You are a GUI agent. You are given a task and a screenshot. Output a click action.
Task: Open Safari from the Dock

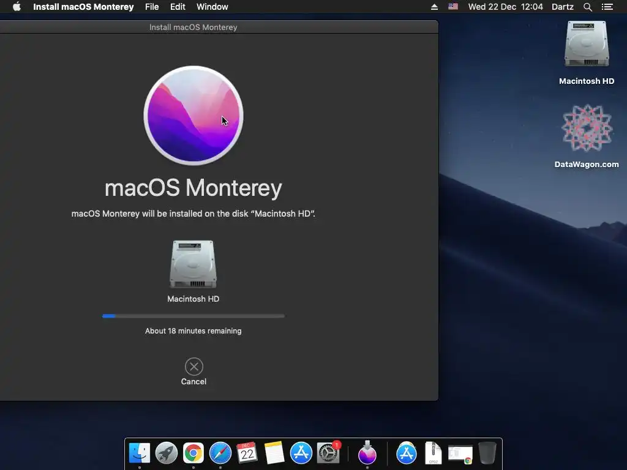click(x=220, y=453)
